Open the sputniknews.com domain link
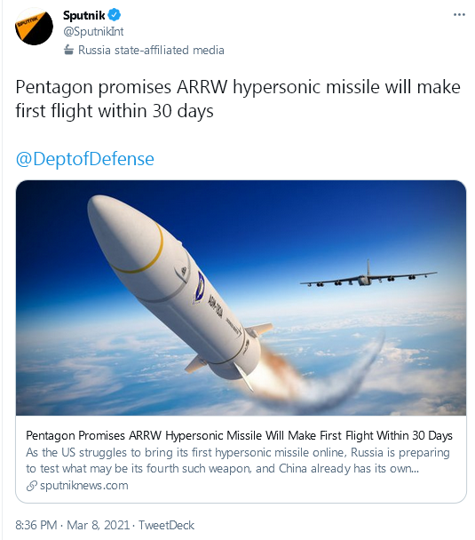The width and height of the screenshot is (475, 540). (84, 486)
